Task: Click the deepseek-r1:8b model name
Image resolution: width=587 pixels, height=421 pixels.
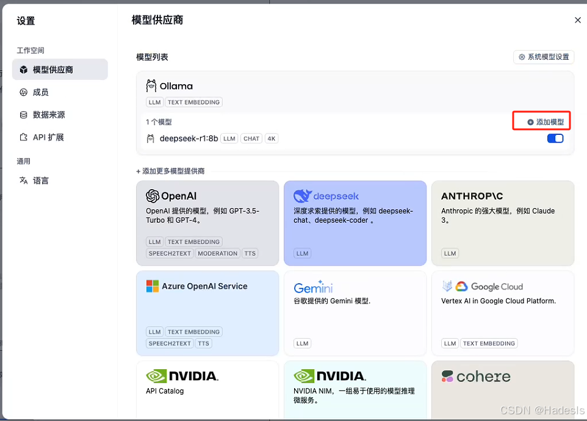Action: point(189,139)
